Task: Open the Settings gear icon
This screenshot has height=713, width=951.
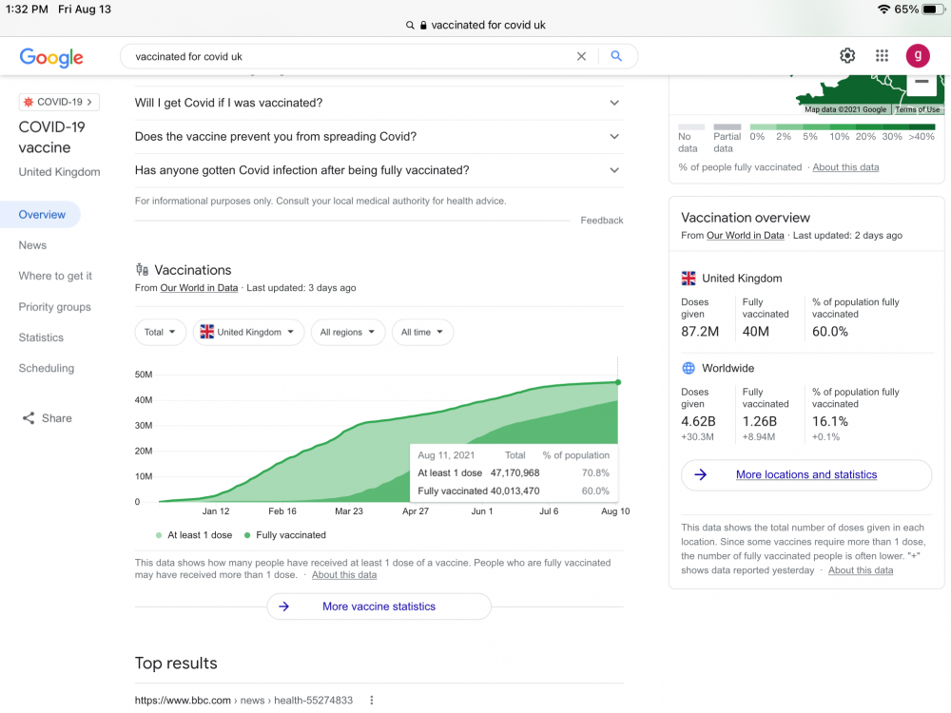Action: point(847,56)
